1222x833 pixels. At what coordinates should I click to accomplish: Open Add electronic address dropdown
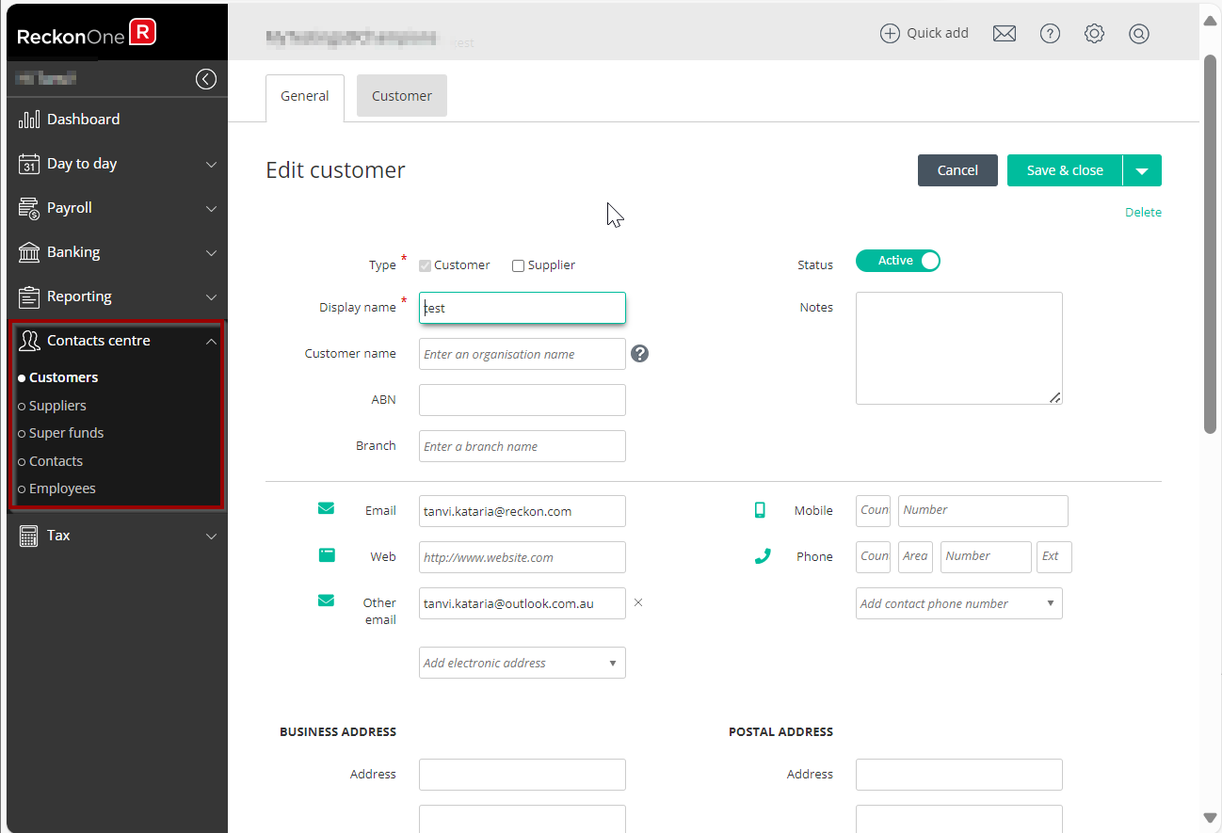coord(523,663)
